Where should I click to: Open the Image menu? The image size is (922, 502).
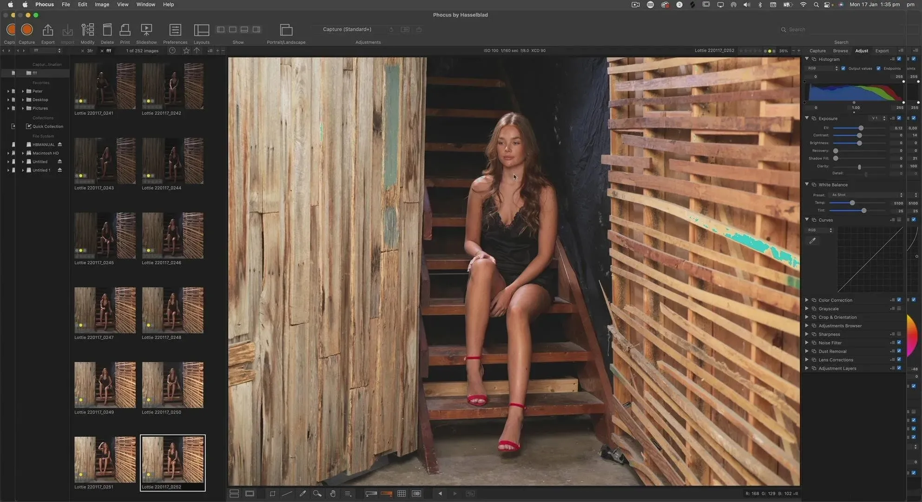click(102, 4)
